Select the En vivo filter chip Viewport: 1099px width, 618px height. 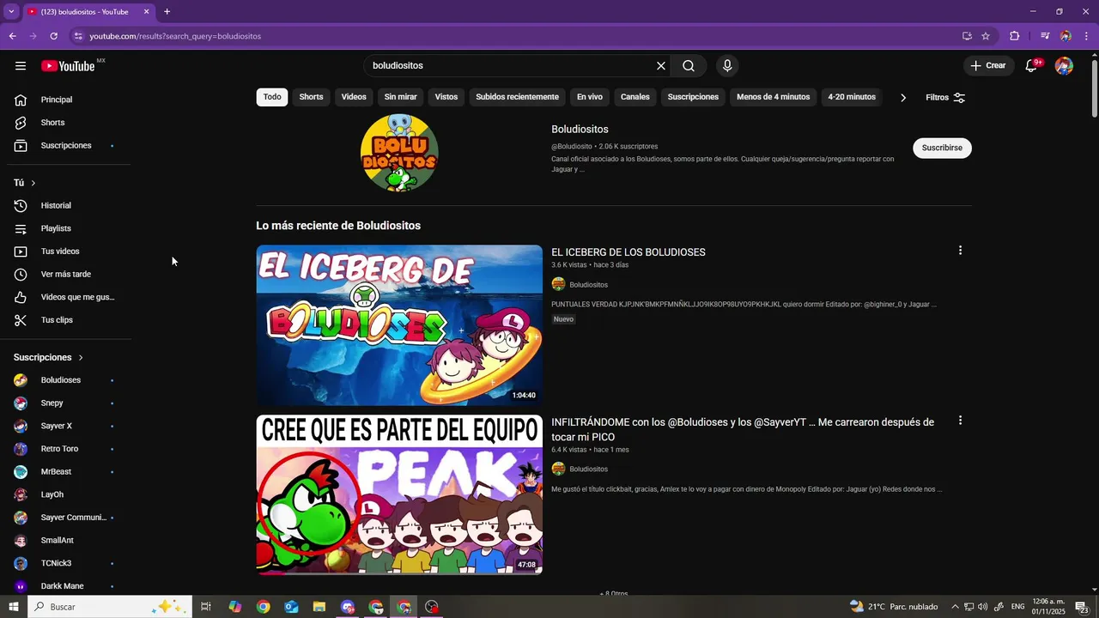[x=590, y=97]
